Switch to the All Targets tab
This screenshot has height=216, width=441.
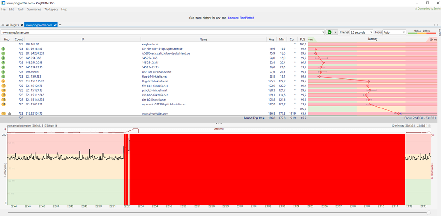[12, 25]
